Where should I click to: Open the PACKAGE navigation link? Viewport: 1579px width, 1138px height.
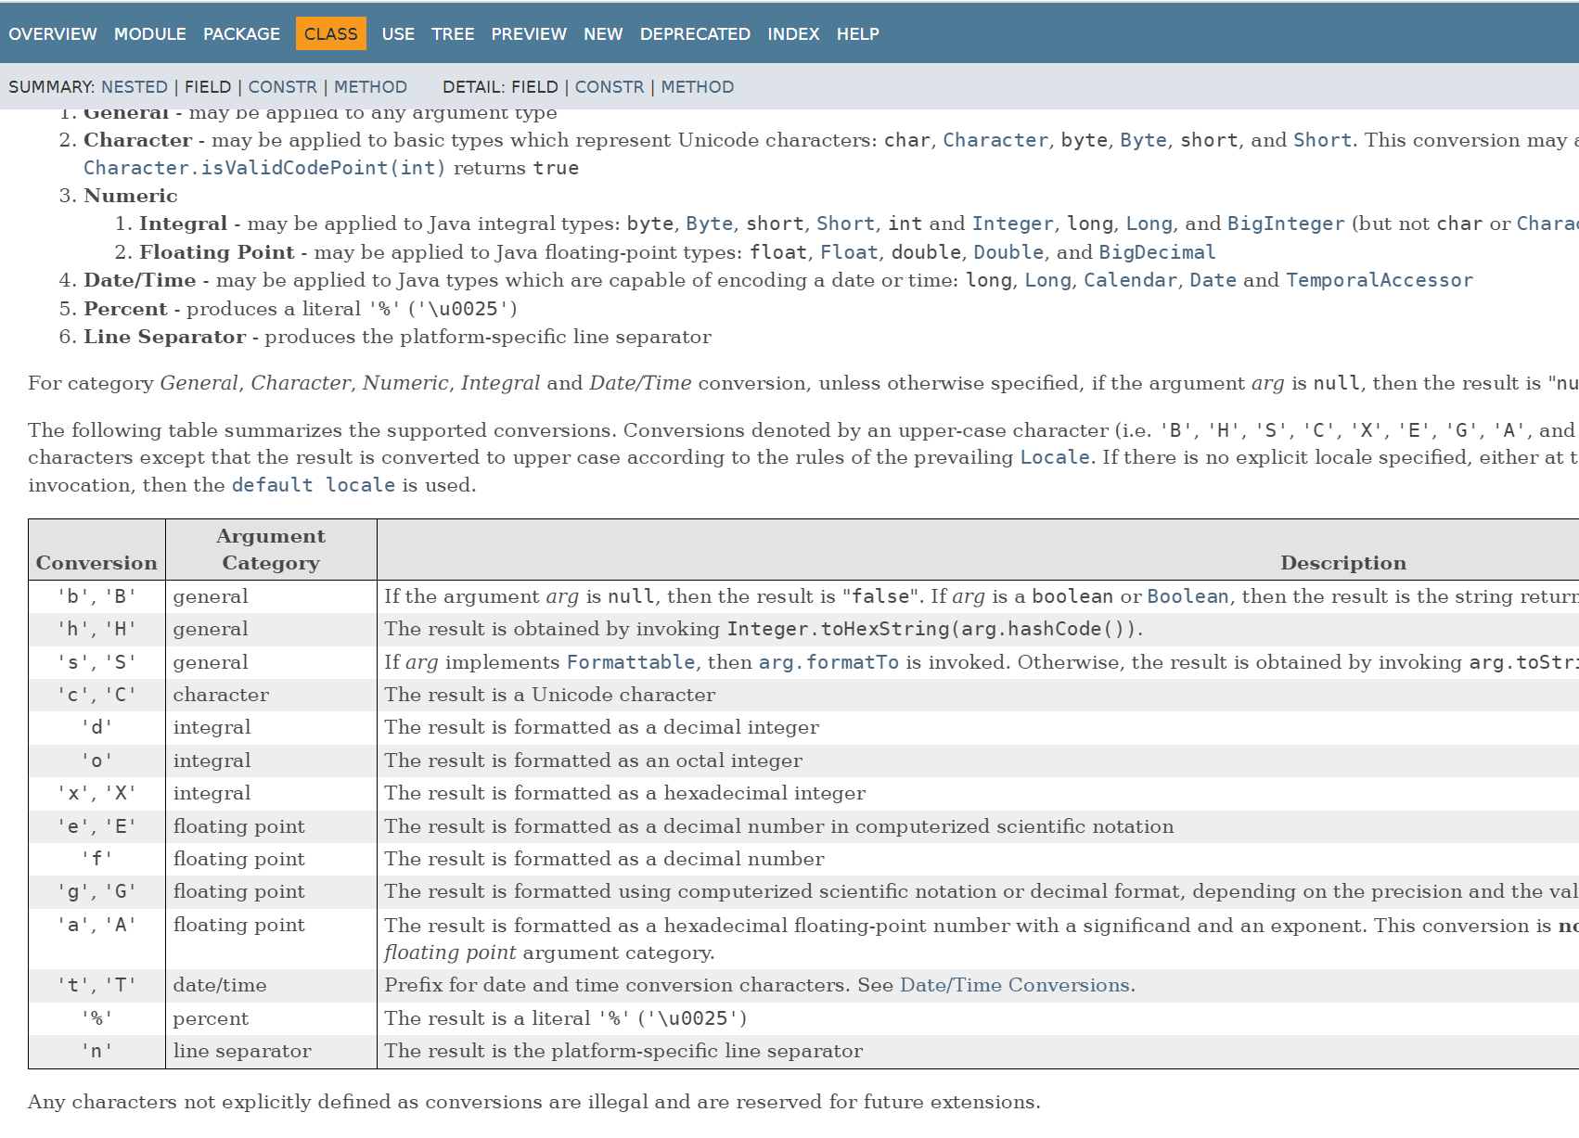pyautogui.click(x=241, y=34)
